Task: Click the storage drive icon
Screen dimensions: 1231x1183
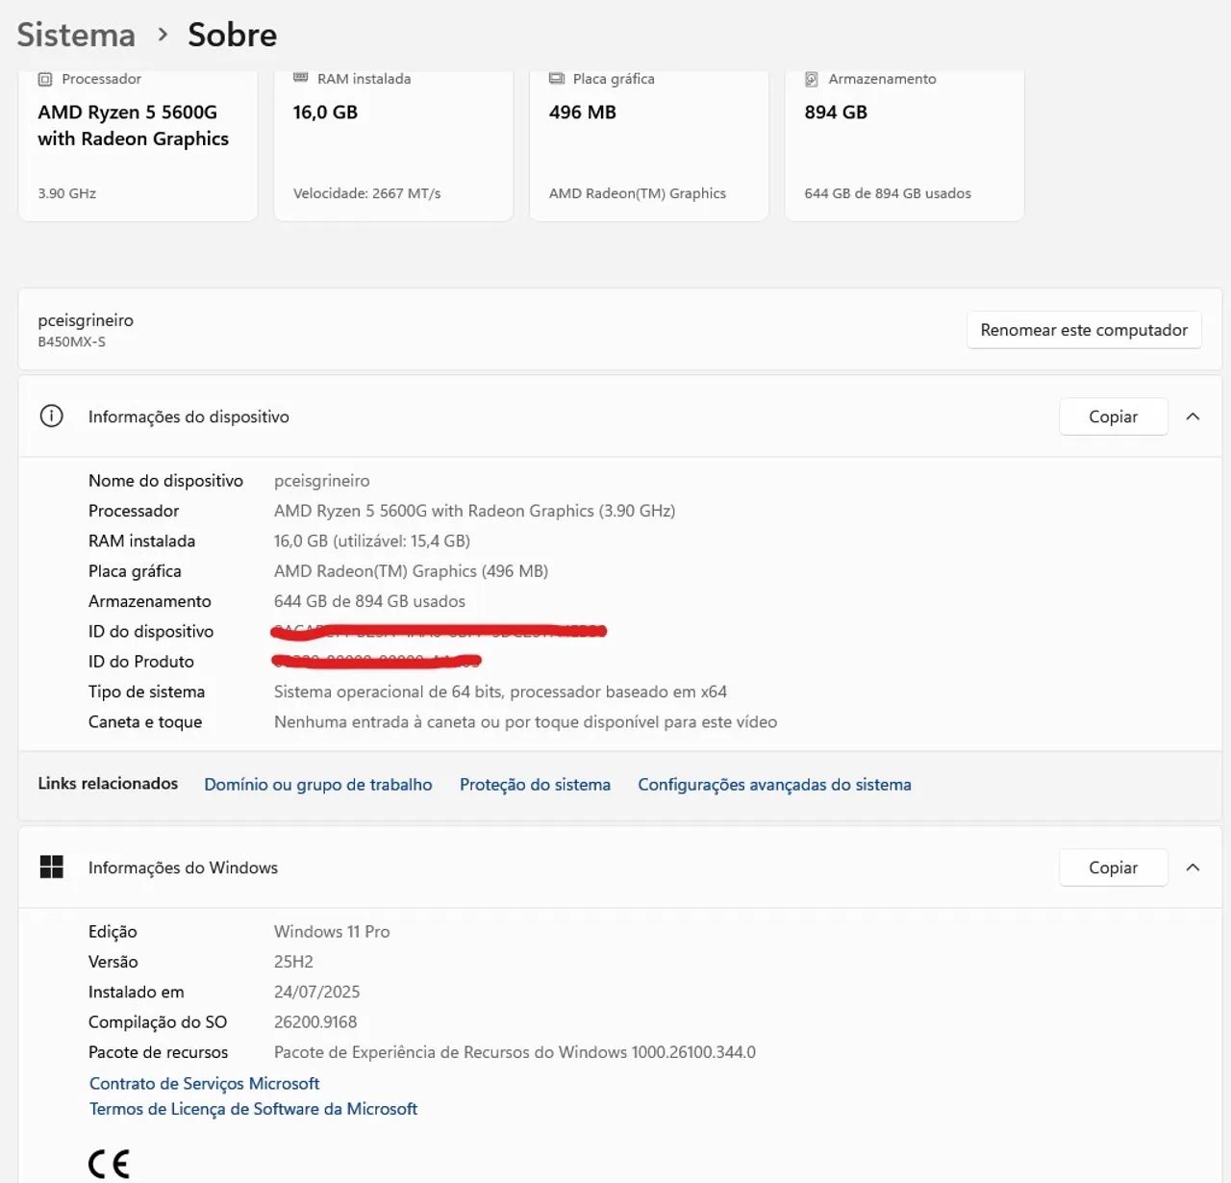Action: [812, 79]
